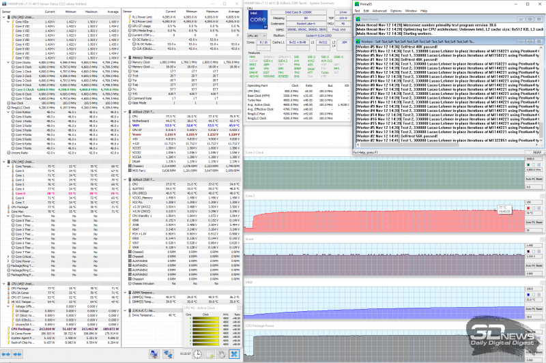Screen dimensions: 546x363
Task: Click the clock reset icon in sensor toolbar
Action: point(197,354)
